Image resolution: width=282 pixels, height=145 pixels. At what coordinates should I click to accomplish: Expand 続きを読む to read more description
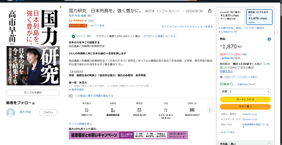(78, 89)
